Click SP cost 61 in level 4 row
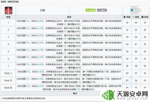 pyautogui.click(x=136, y=44)
